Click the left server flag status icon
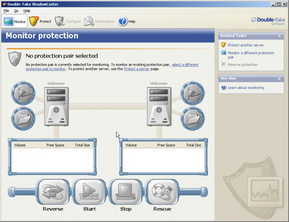The height and width of the screenshot is (222, 289). pos(24,93)
